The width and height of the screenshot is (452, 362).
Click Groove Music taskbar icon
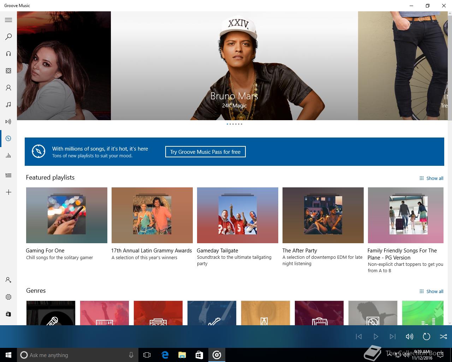point(217,355)
